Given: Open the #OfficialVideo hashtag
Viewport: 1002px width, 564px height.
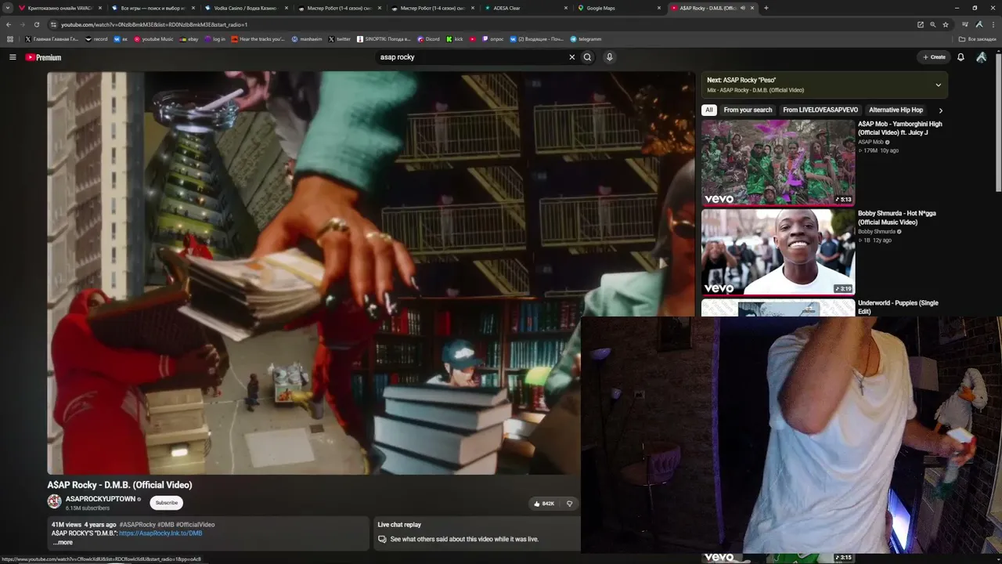Looking at the screenshot, I should 196,525.
